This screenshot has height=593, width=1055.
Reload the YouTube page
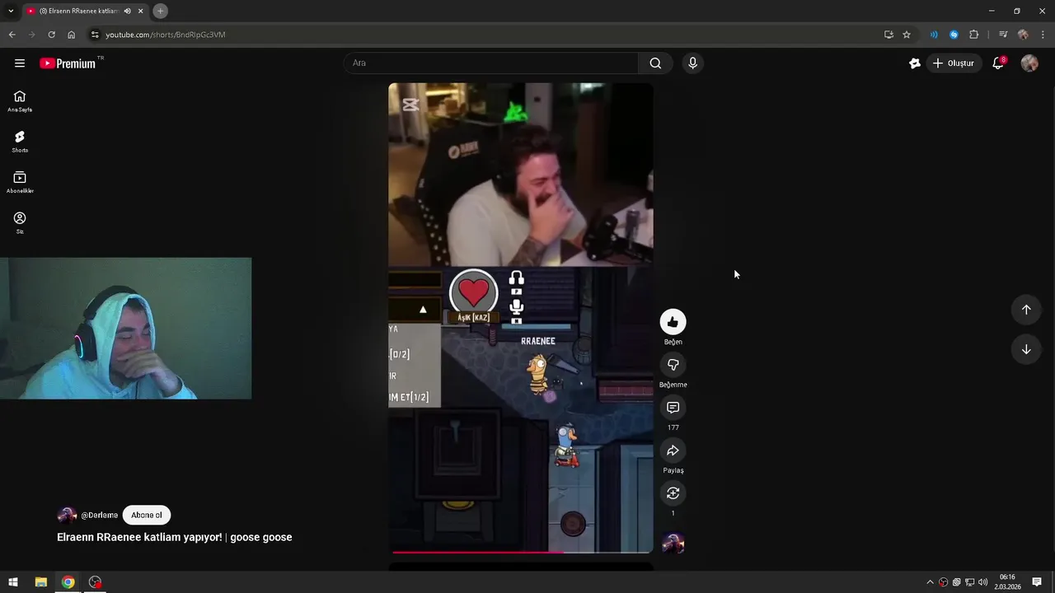tap(51, 35)
